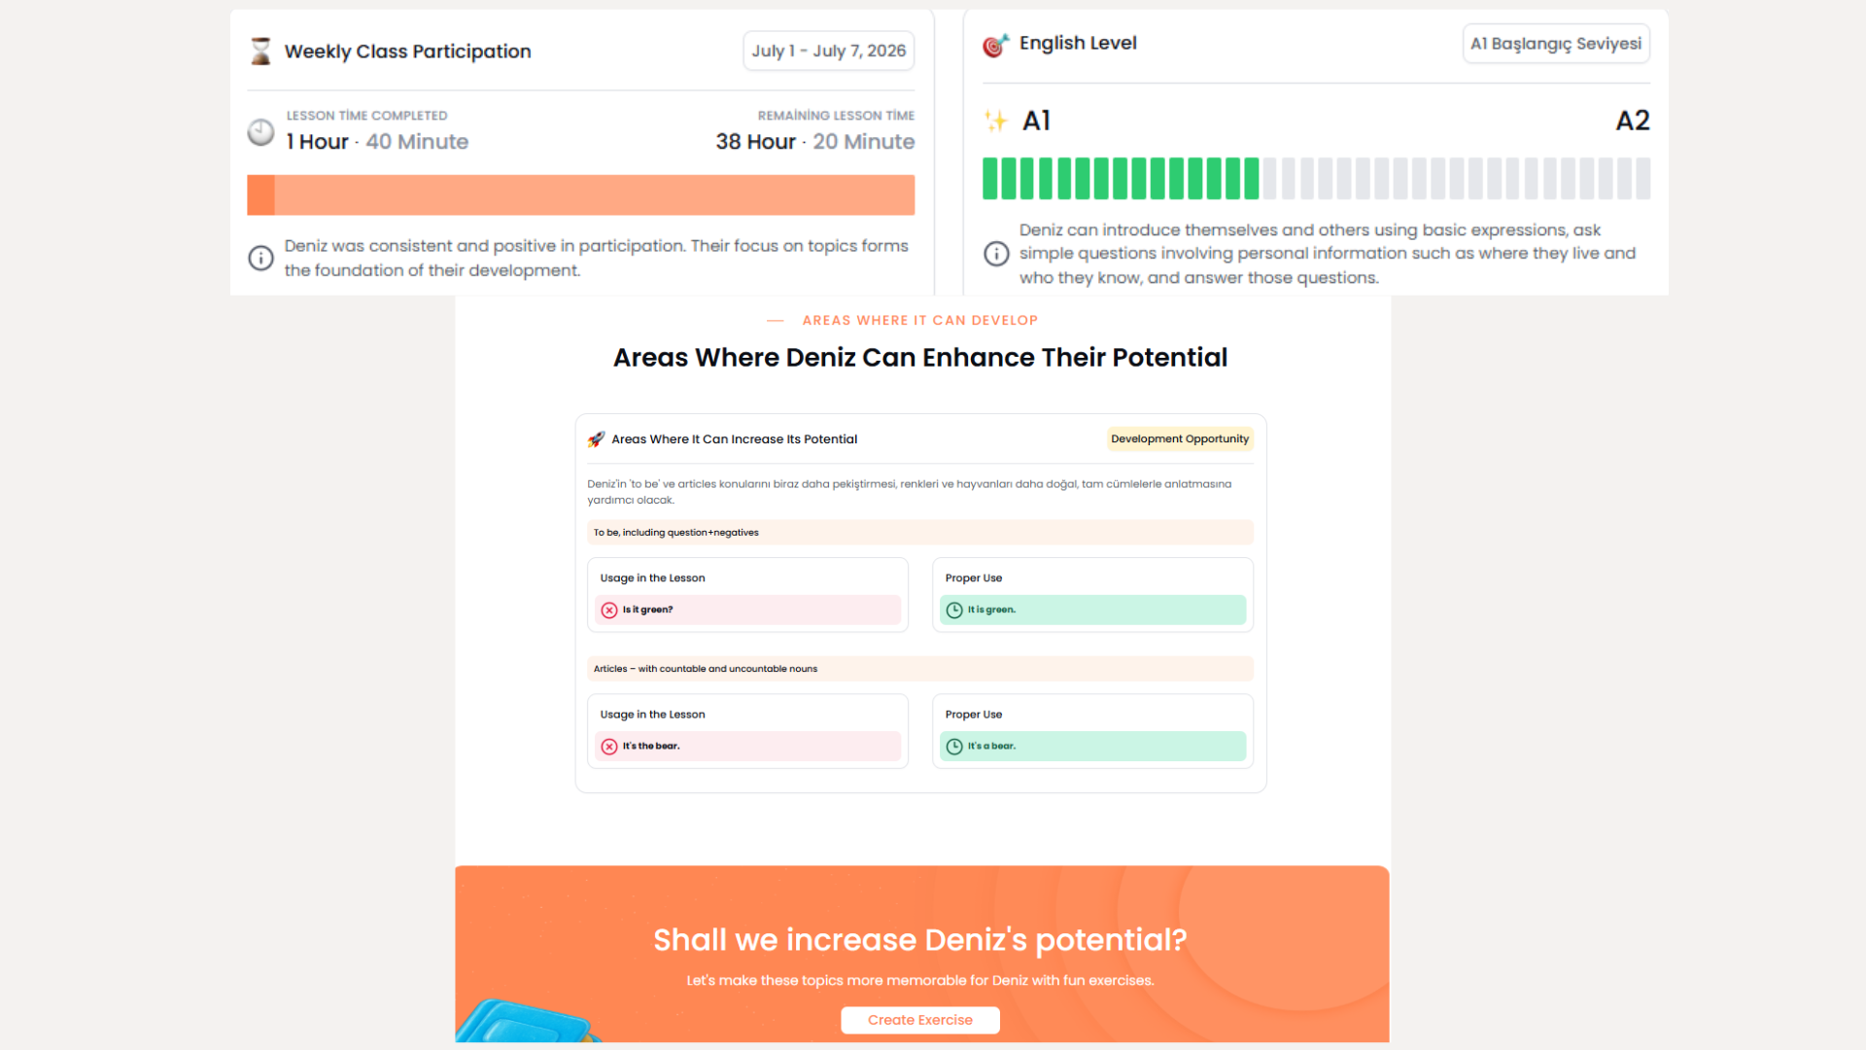This screenshot has height=1050, width=1866.
Task: Click the 'Shall we increase Deniz's potential?' banner heading
Action: 920,940
